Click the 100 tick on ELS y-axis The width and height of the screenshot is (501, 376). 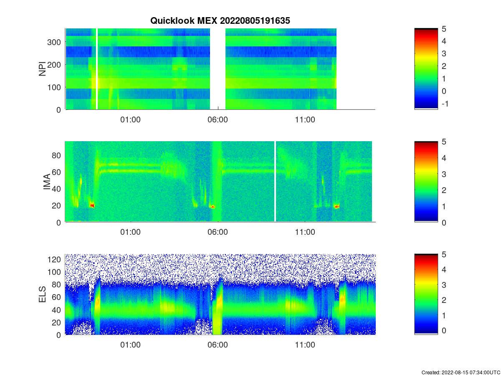55,272
